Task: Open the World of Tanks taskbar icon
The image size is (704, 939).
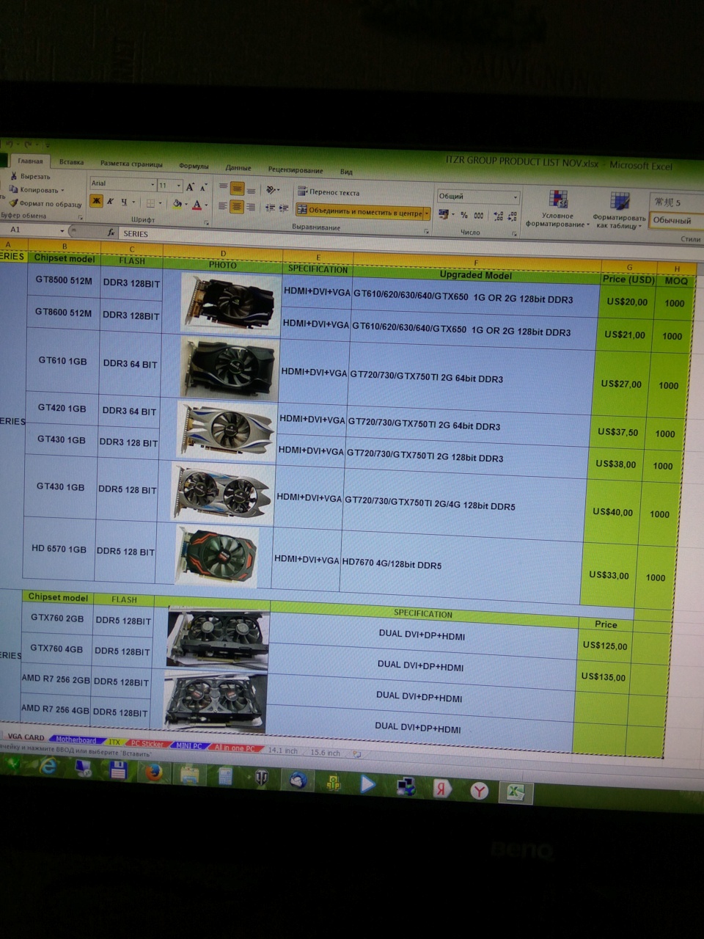Action: click(x=262, y=778)
